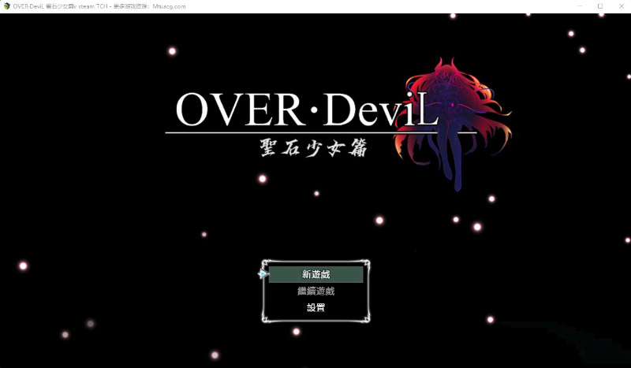Open the 設置 settings option
The height and width of the screenshot is (368, 631).
316,307
